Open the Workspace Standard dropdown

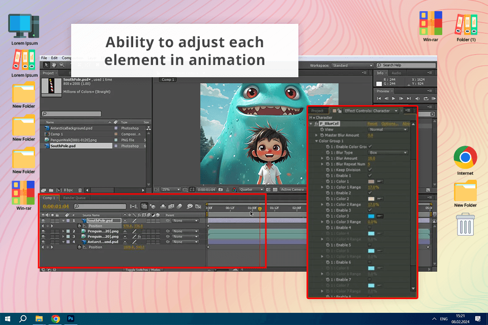click(352, 66)
